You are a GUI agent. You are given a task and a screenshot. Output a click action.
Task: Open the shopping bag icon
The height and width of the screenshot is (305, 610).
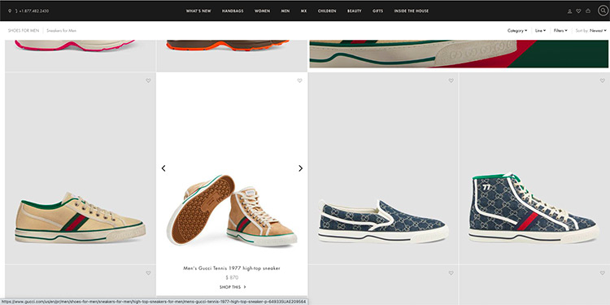point(588,11)
